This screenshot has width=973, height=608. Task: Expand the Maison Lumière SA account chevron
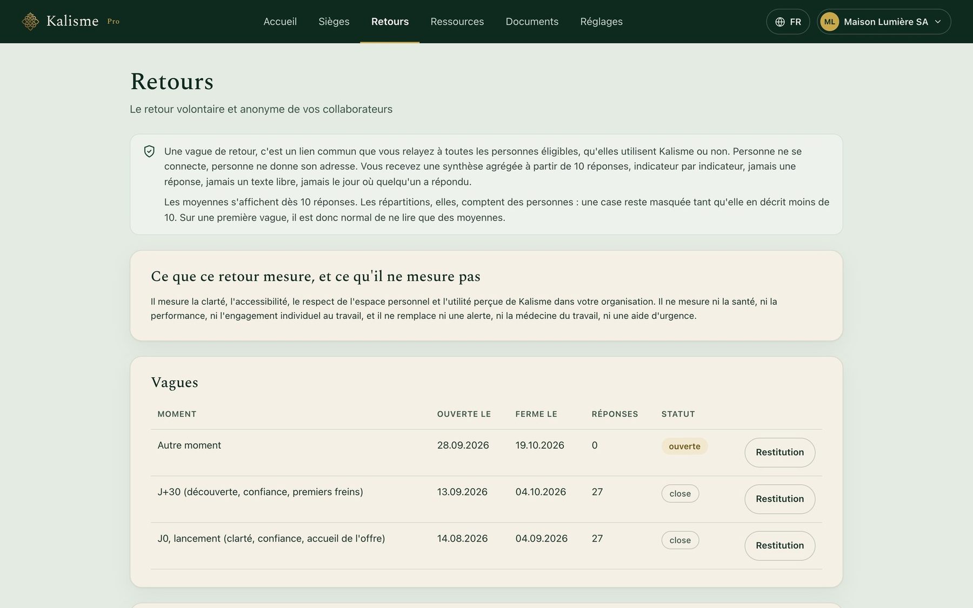point(938,22)
